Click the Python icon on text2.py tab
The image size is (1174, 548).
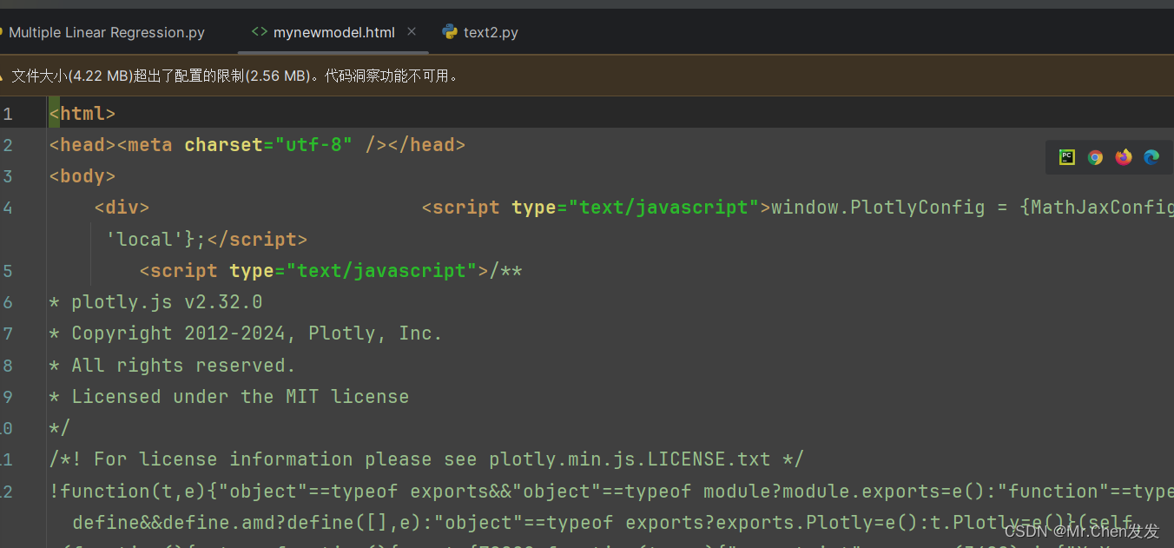(x=450, y=32)
